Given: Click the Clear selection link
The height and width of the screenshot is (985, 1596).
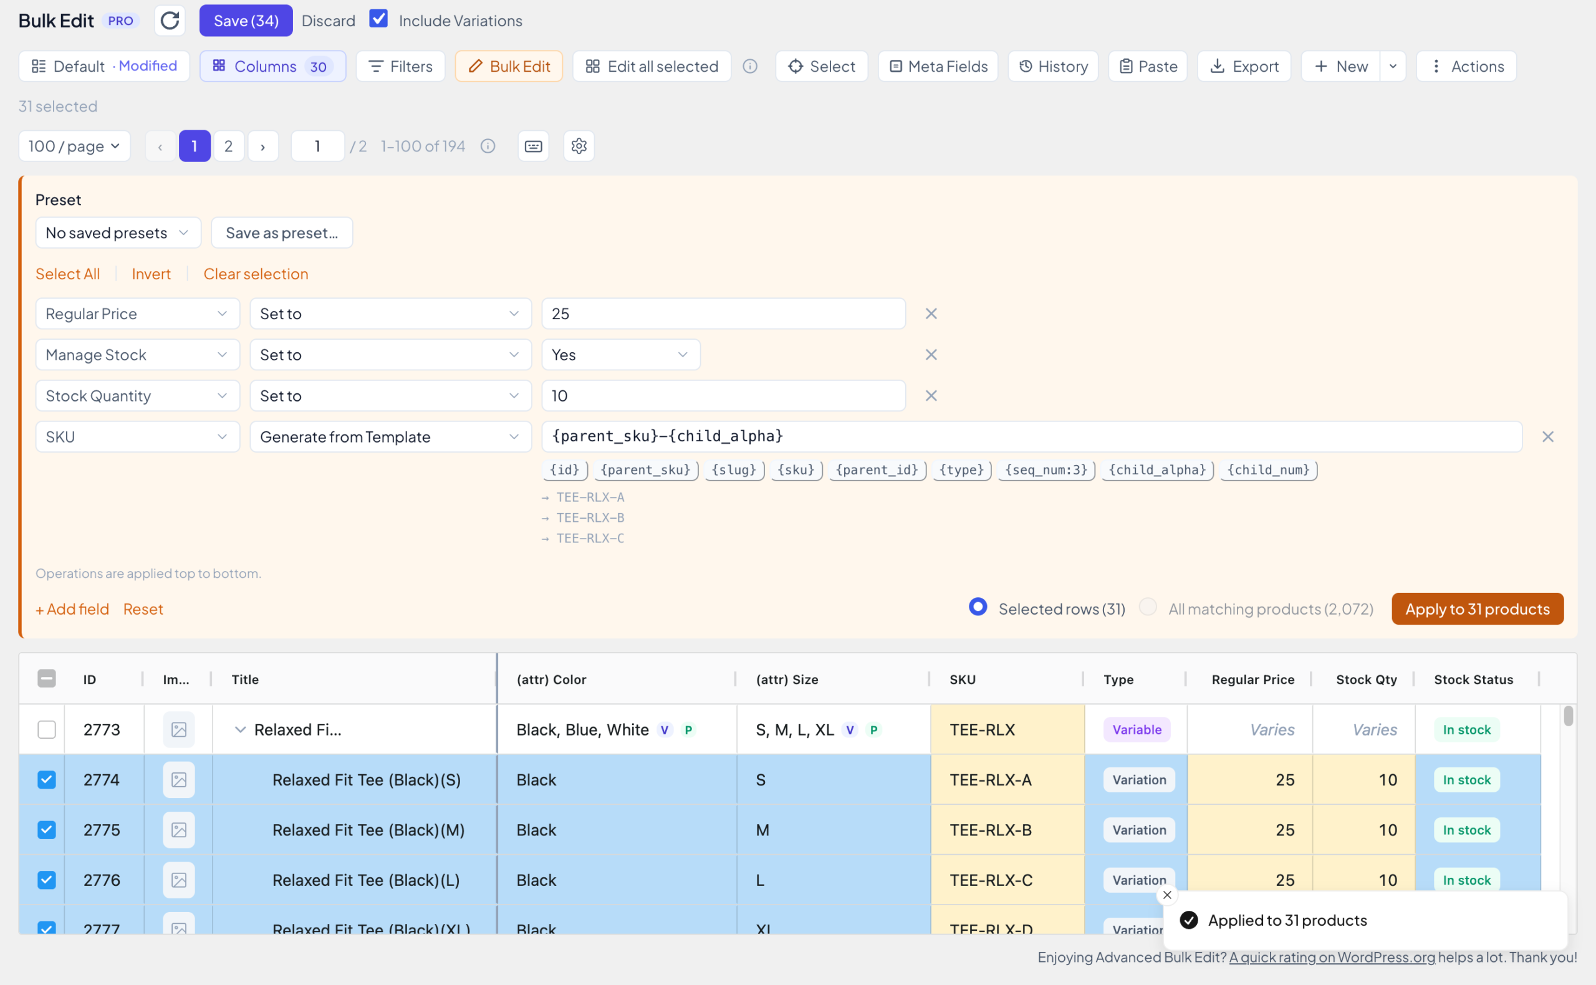Looking at the screenshot, I should (x=256, y=274).
